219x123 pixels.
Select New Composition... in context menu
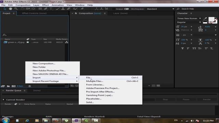pos(53,64)
